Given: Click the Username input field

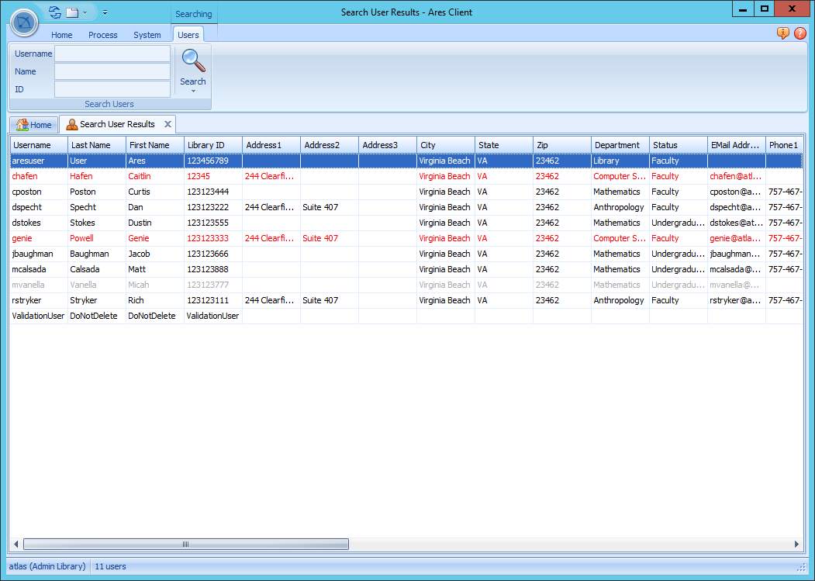Looking at the screenshot, I should [x=112, y=54].
